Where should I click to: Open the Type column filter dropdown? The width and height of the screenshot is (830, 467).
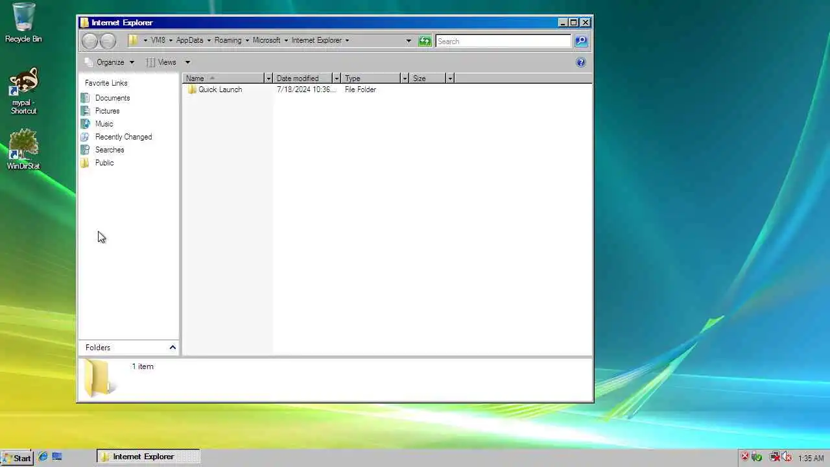(405, 78)
